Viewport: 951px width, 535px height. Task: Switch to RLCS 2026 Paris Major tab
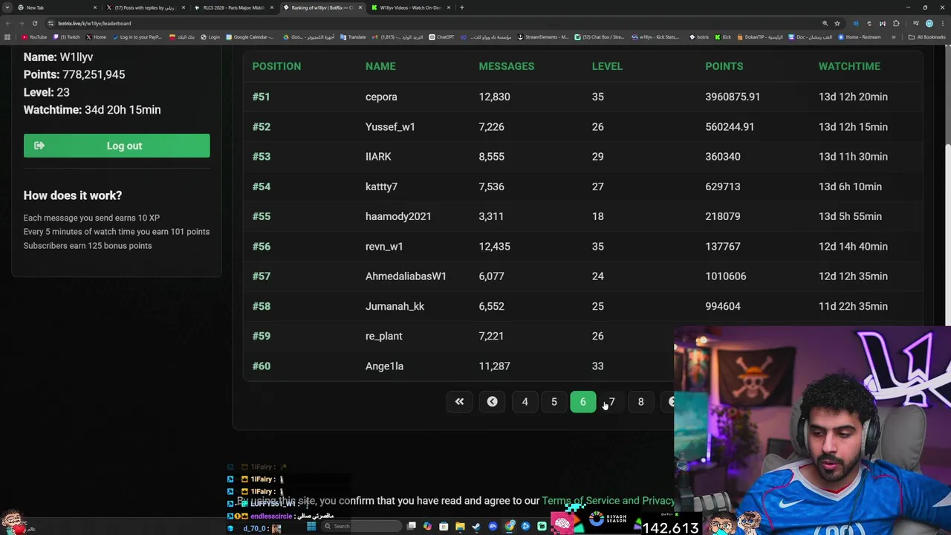click(x=233, y=7)
